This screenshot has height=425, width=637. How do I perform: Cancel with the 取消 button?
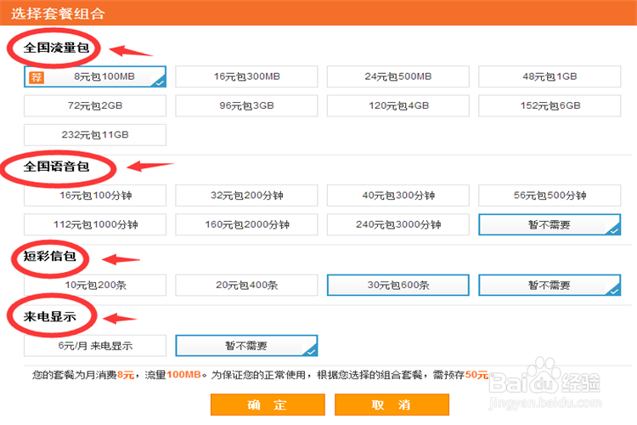coord(392,405)
